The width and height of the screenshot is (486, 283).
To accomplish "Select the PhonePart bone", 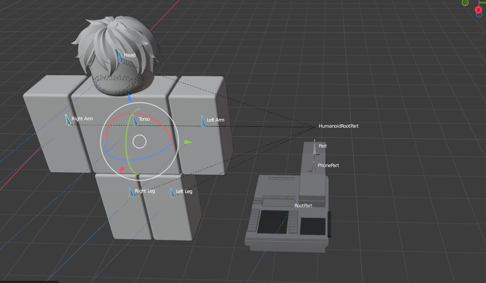I will tap(313, 167).
